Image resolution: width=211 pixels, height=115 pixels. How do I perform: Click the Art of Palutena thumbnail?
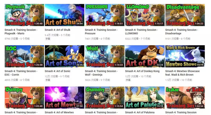coord(145,98)
